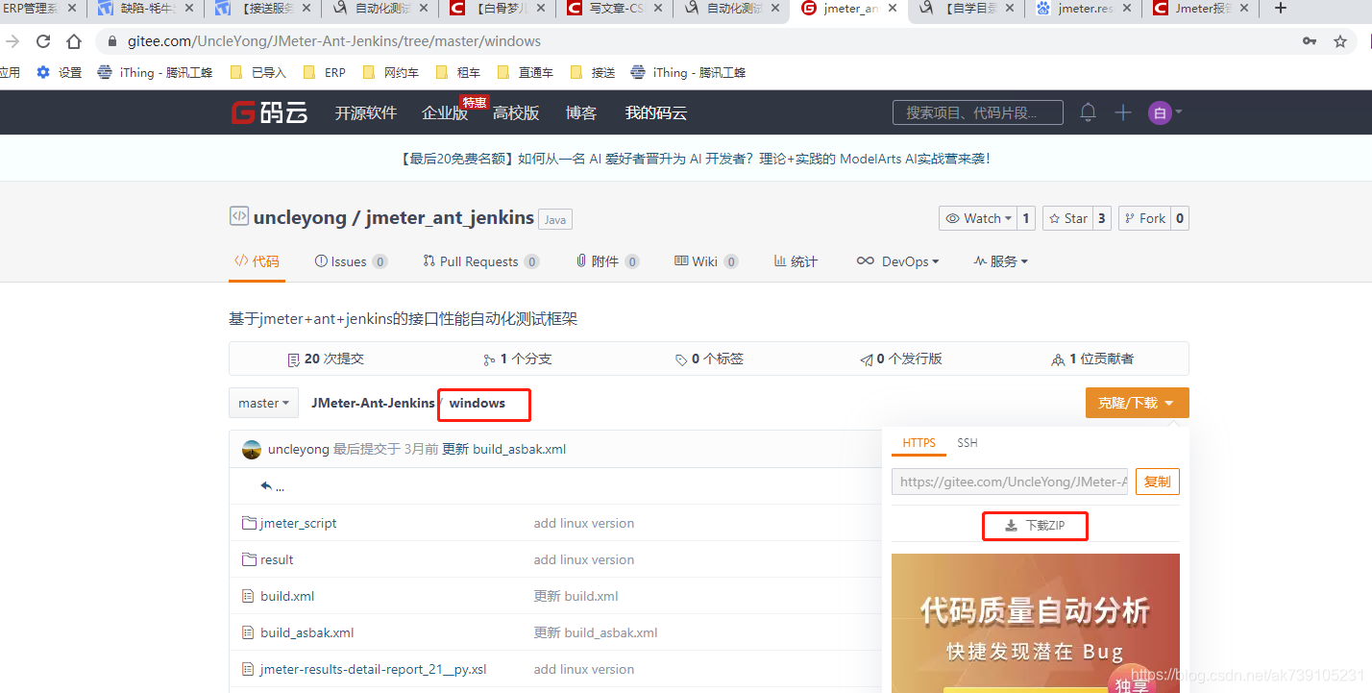Bookmark this page with the star icon
This screenshot has height=693, width=1372.
coord(1340,41)
